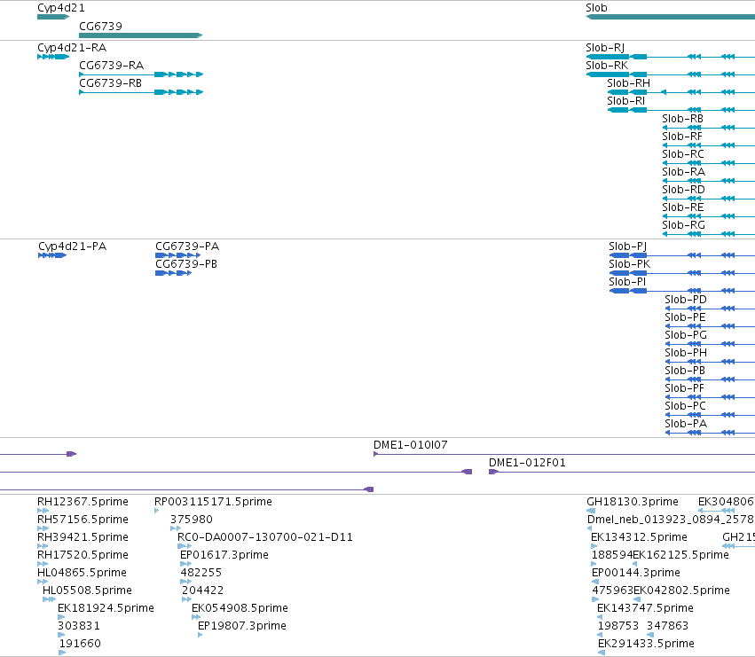Screen dimensions: 755x657
Task: Open the RP003115171.5prime EST
Action: [156, 511]
